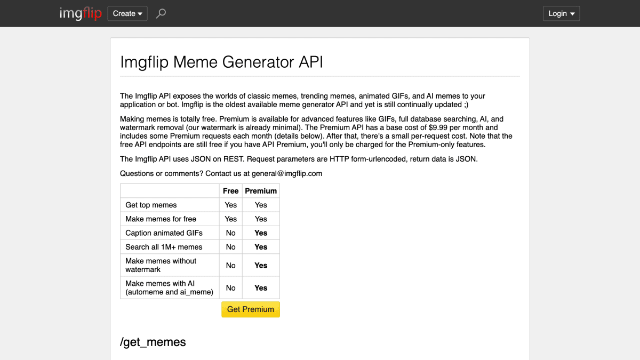
Task: Expand the Create dropdown menu
Action: [127, 13]
